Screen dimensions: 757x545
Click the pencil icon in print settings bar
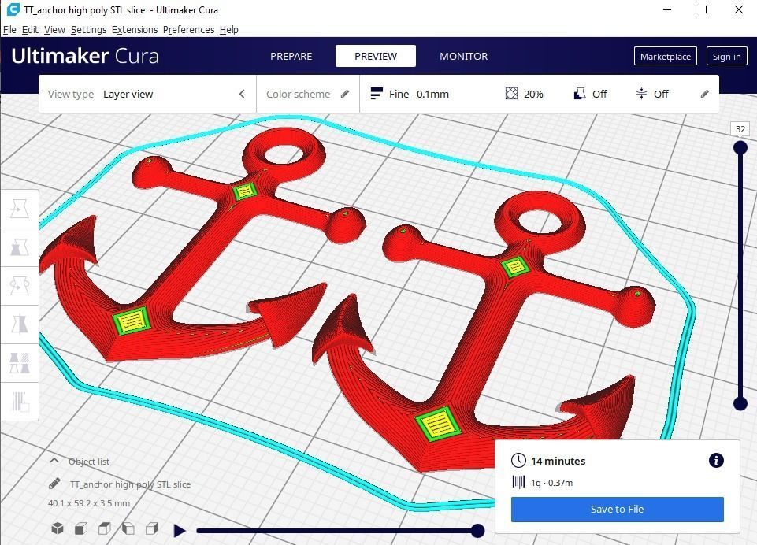click(x=705, y=95)
